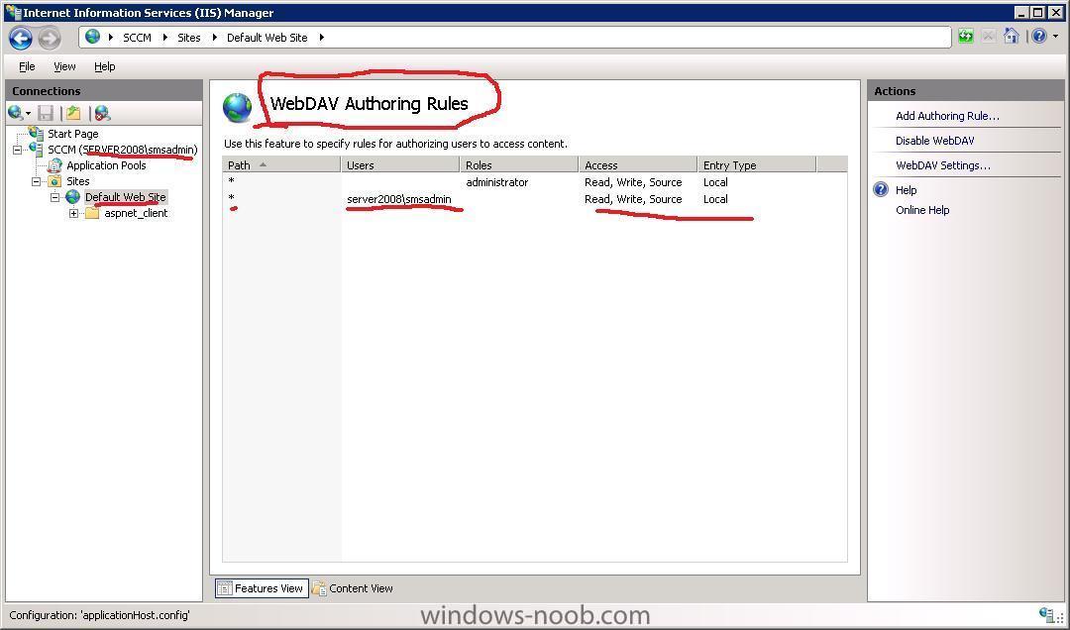Select the aspnet_client folder icon

(93, 213)
